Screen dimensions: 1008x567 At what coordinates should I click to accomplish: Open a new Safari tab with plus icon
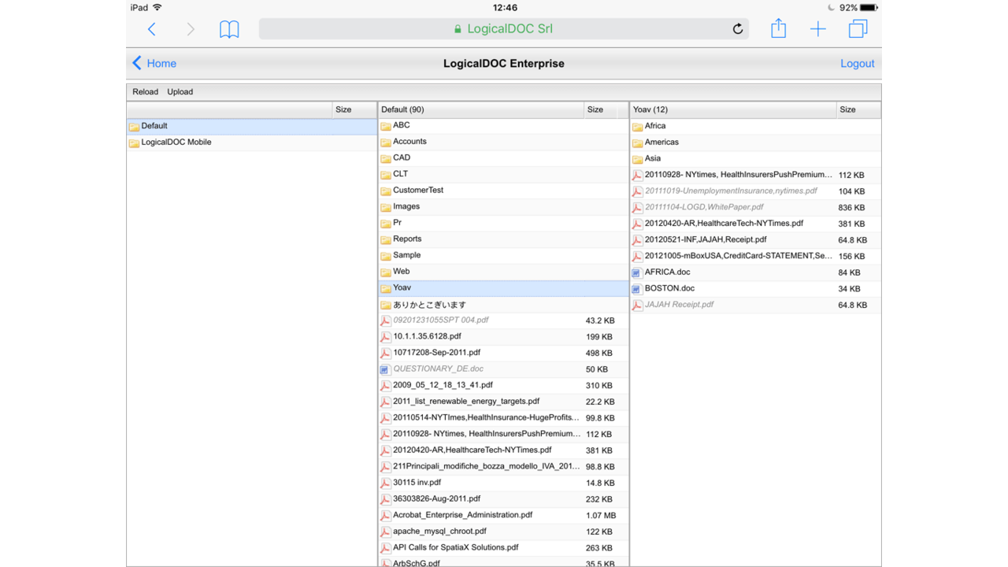tap(817, 28)
